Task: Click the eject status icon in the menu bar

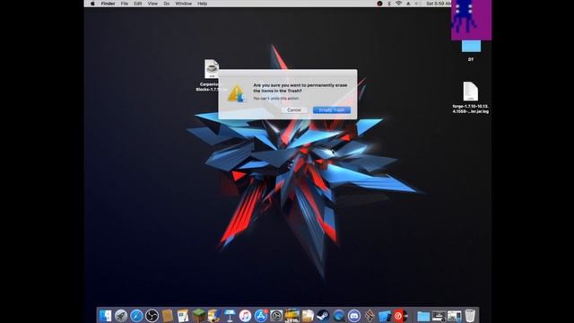Action: [x=408, y=4]
